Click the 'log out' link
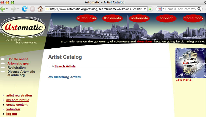This screenshot has width=206, height=117. 12,114
